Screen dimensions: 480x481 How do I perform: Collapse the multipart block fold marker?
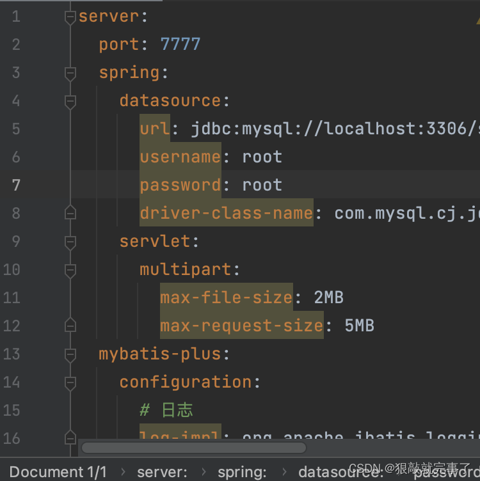tap(70, 271)
